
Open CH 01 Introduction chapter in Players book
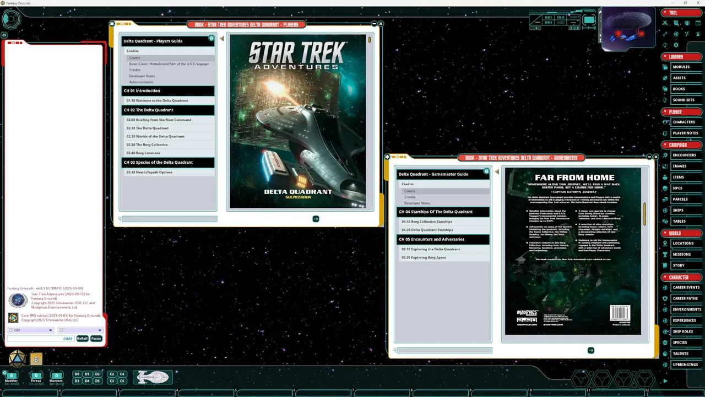tap(168, 90)
